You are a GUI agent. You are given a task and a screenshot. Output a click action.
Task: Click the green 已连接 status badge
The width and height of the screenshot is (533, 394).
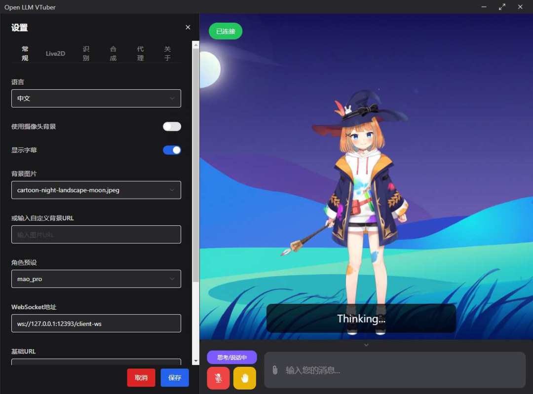[226, 31]
